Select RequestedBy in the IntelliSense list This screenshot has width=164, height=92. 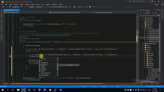coord(45,75)
